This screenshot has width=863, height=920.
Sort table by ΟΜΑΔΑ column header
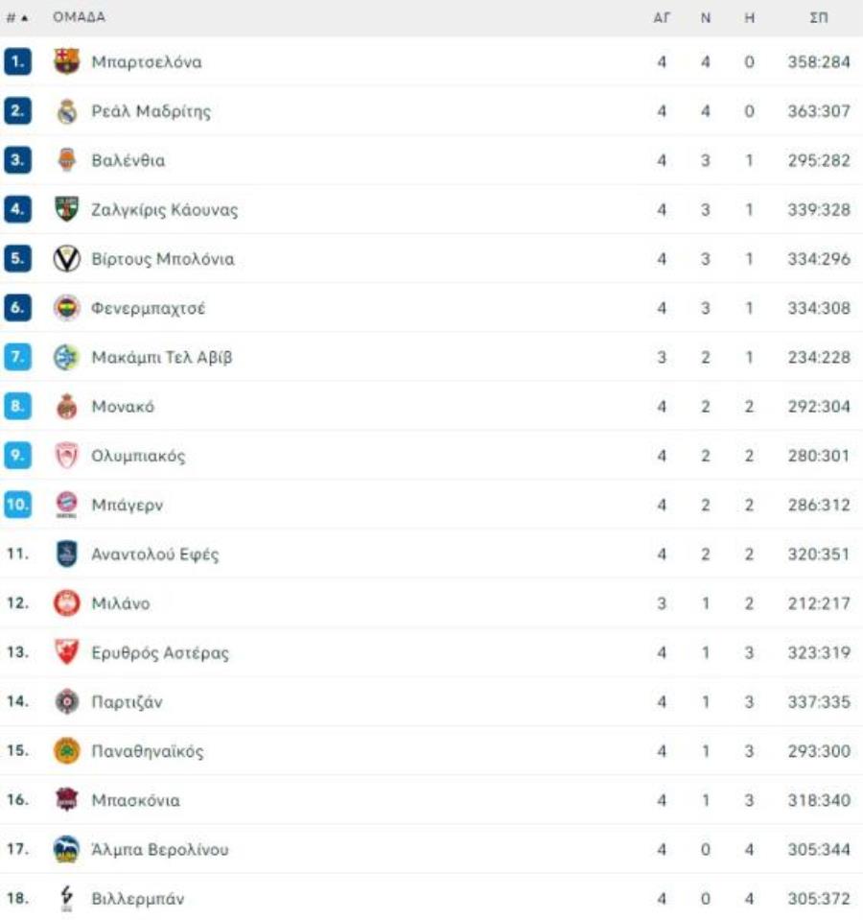click(x=80, y=17)
